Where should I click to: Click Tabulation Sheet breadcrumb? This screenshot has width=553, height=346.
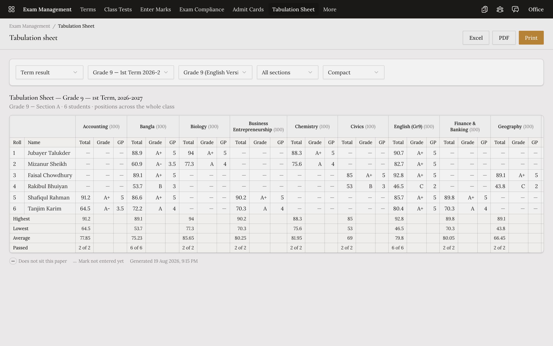pos(76,26)
